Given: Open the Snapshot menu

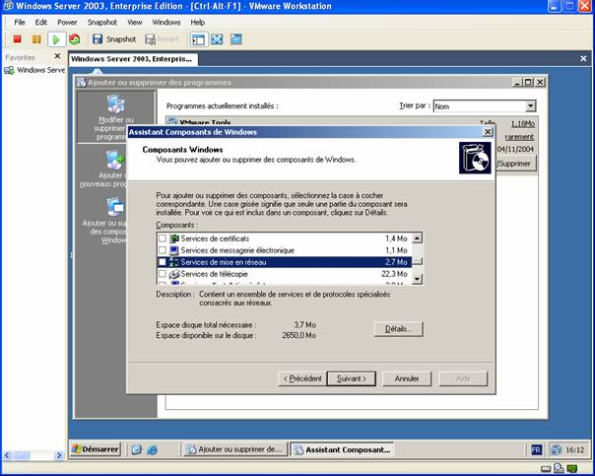Looking at the screenshot, I should (102, 22).
